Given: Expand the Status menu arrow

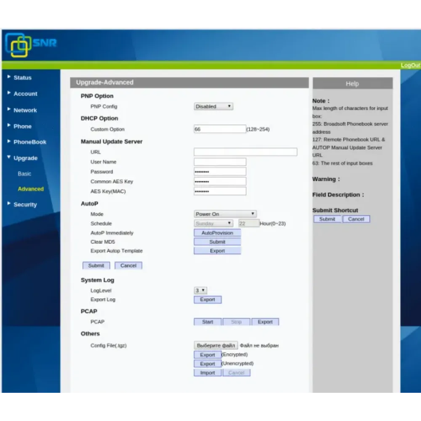Looking at the screenshot, I should coord(9,77).
